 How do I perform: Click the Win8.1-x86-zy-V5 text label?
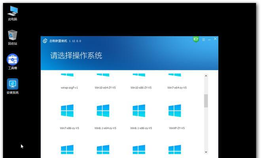click(x=141, y=128)
